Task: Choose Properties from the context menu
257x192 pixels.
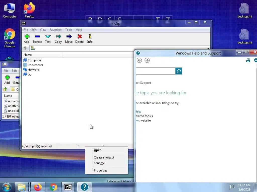Action: click(106, 170)
